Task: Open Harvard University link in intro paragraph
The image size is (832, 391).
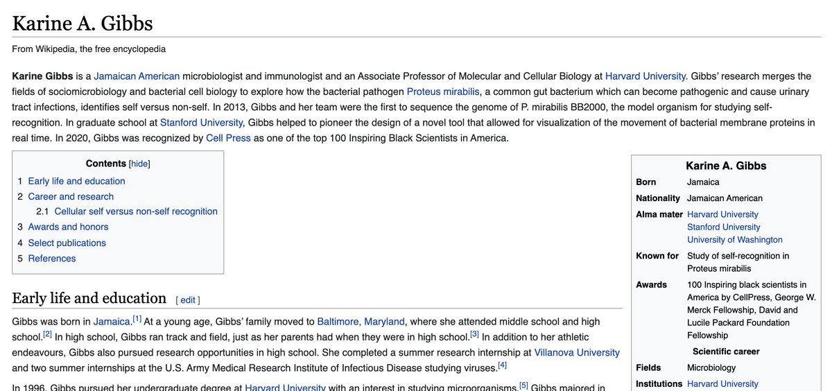Action: [x=645, y=76]
